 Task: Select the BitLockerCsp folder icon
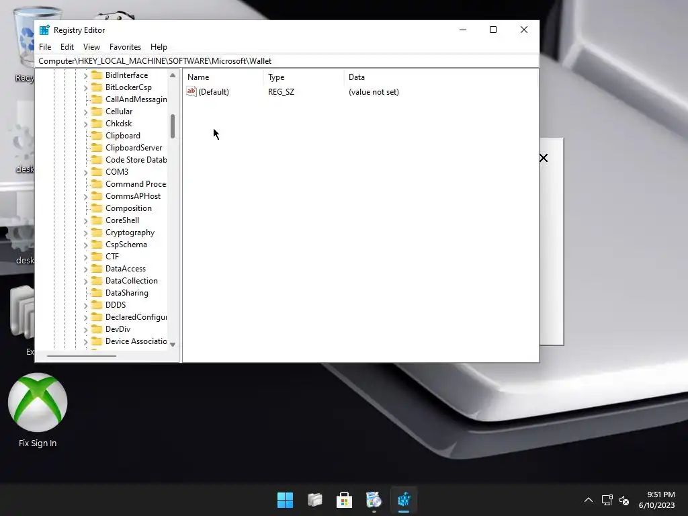97,87
